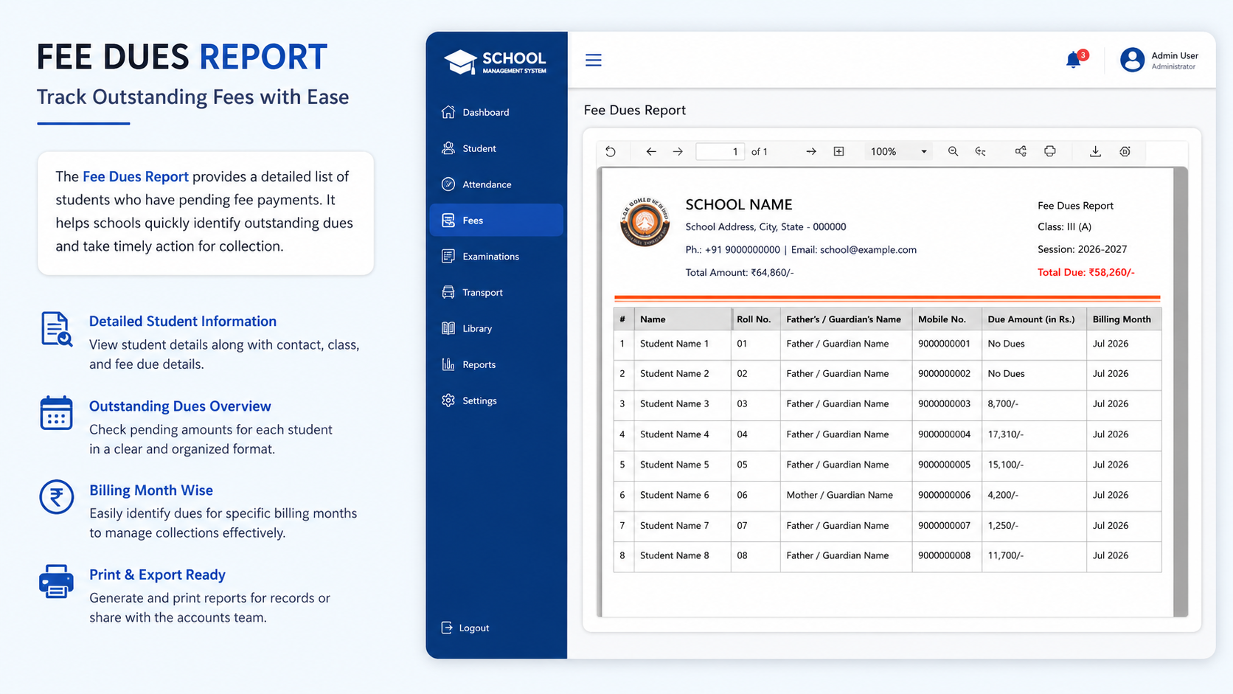Viewport: 1233px width, 694px height.
Task: Open the Library menu item
Action: pyautogui.click(x=496, y=328)
